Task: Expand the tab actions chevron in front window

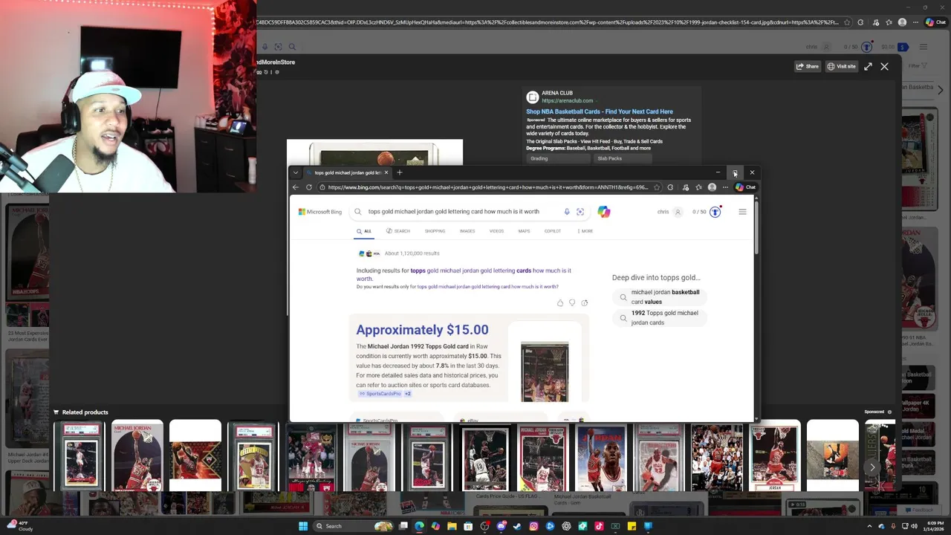Action: [296, 172]
